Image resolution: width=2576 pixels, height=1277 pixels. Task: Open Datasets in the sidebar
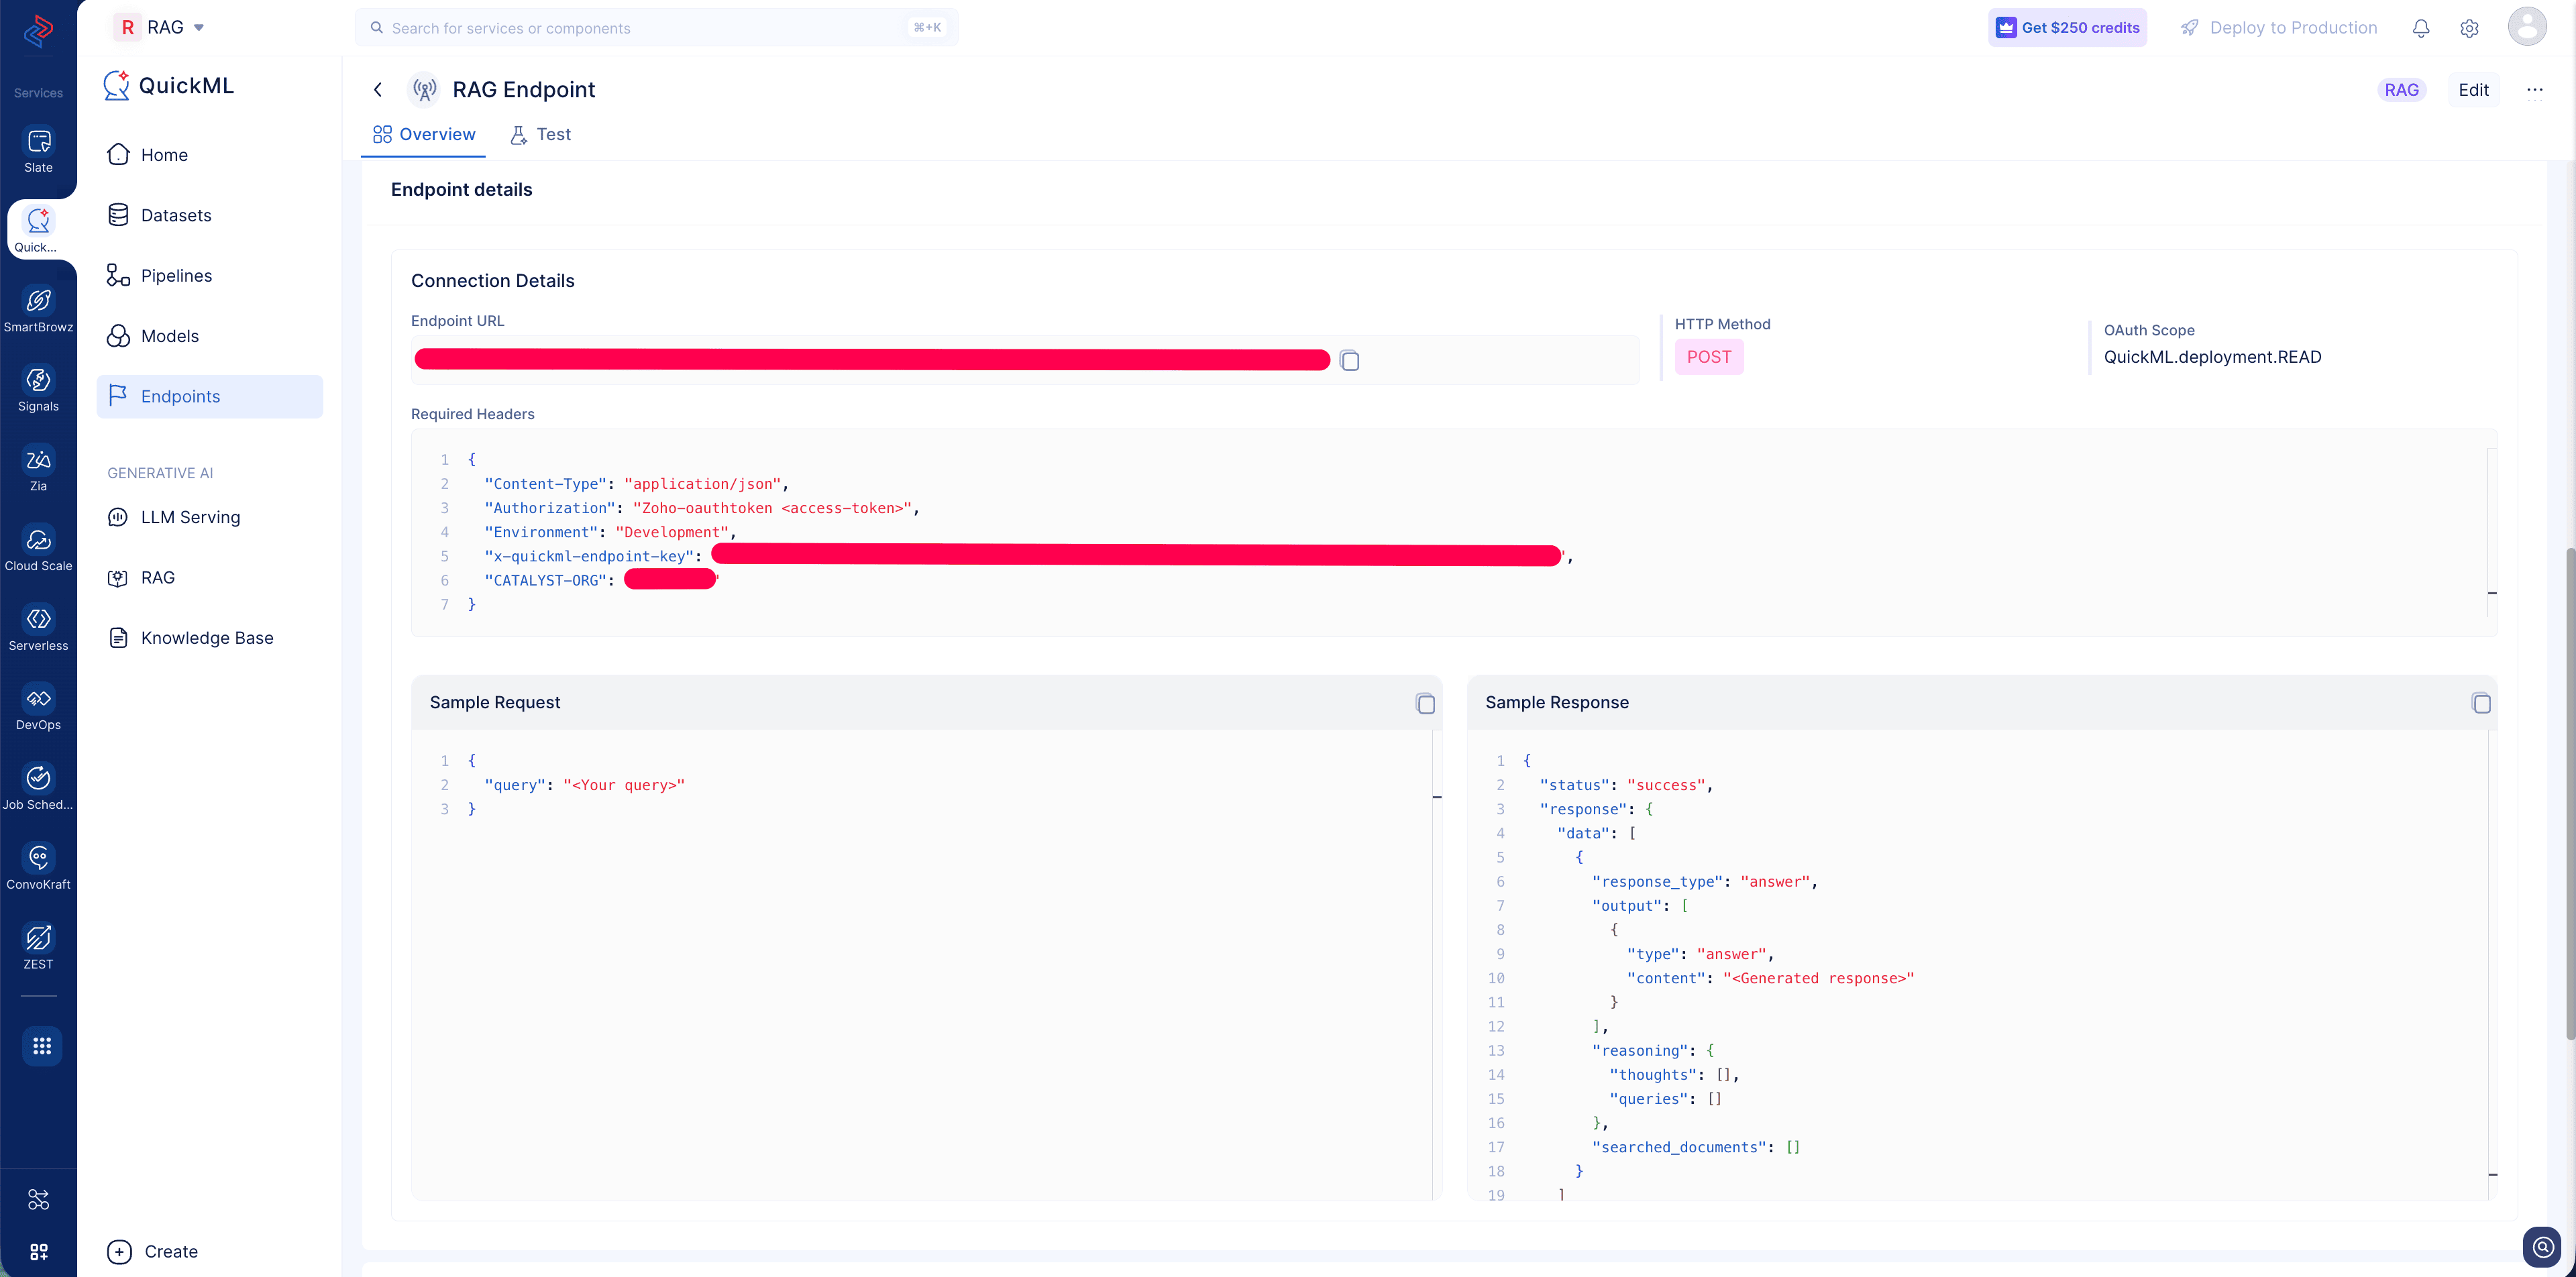tap(210, 215)
